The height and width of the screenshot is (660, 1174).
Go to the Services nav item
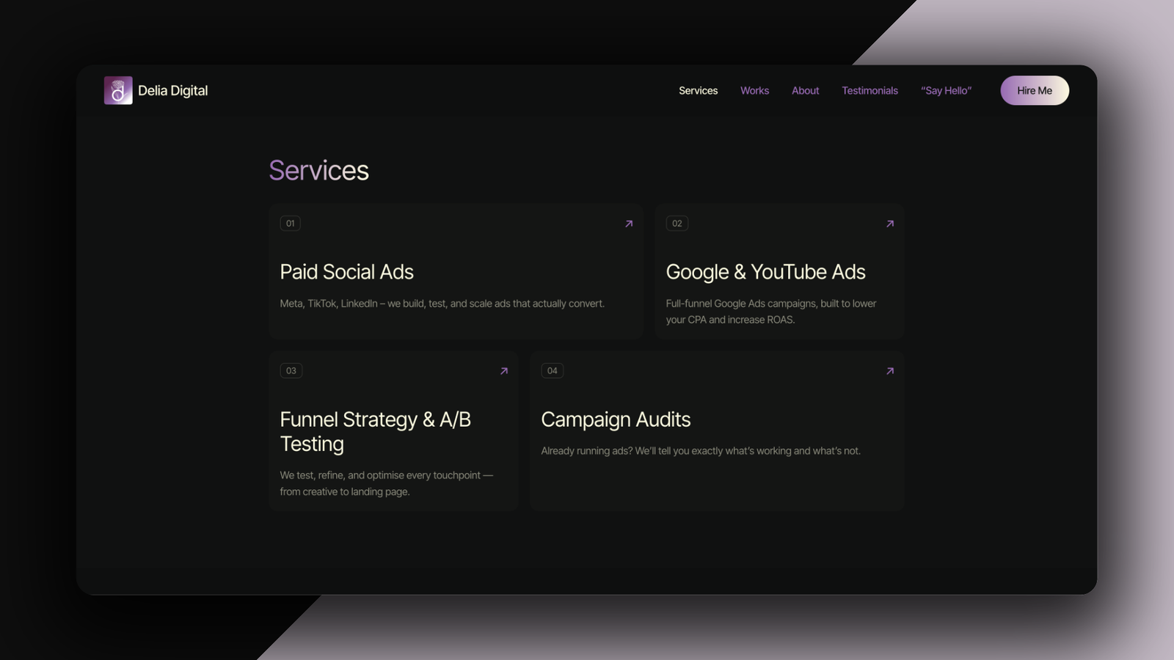(x=698, y=91)
